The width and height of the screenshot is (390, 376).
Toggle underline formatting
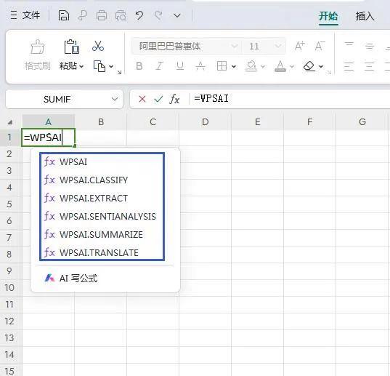[180, 66]
